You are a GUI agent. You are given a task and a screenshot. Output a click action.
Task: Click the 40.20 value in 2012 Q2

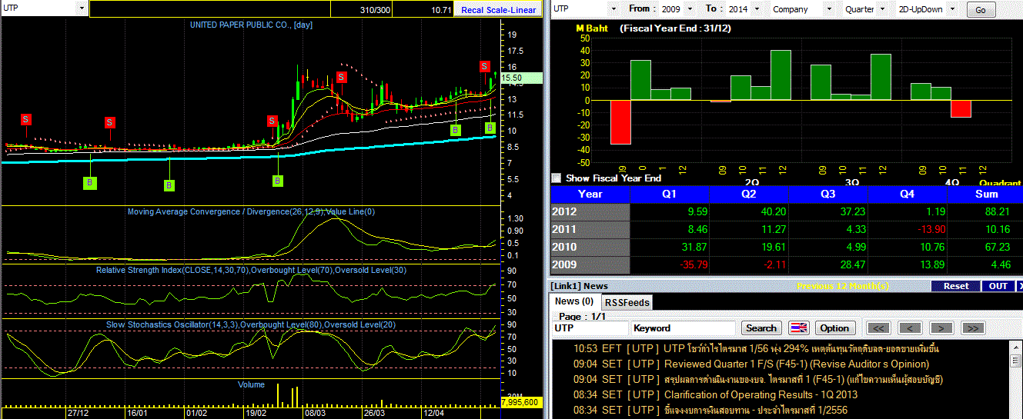772,211
